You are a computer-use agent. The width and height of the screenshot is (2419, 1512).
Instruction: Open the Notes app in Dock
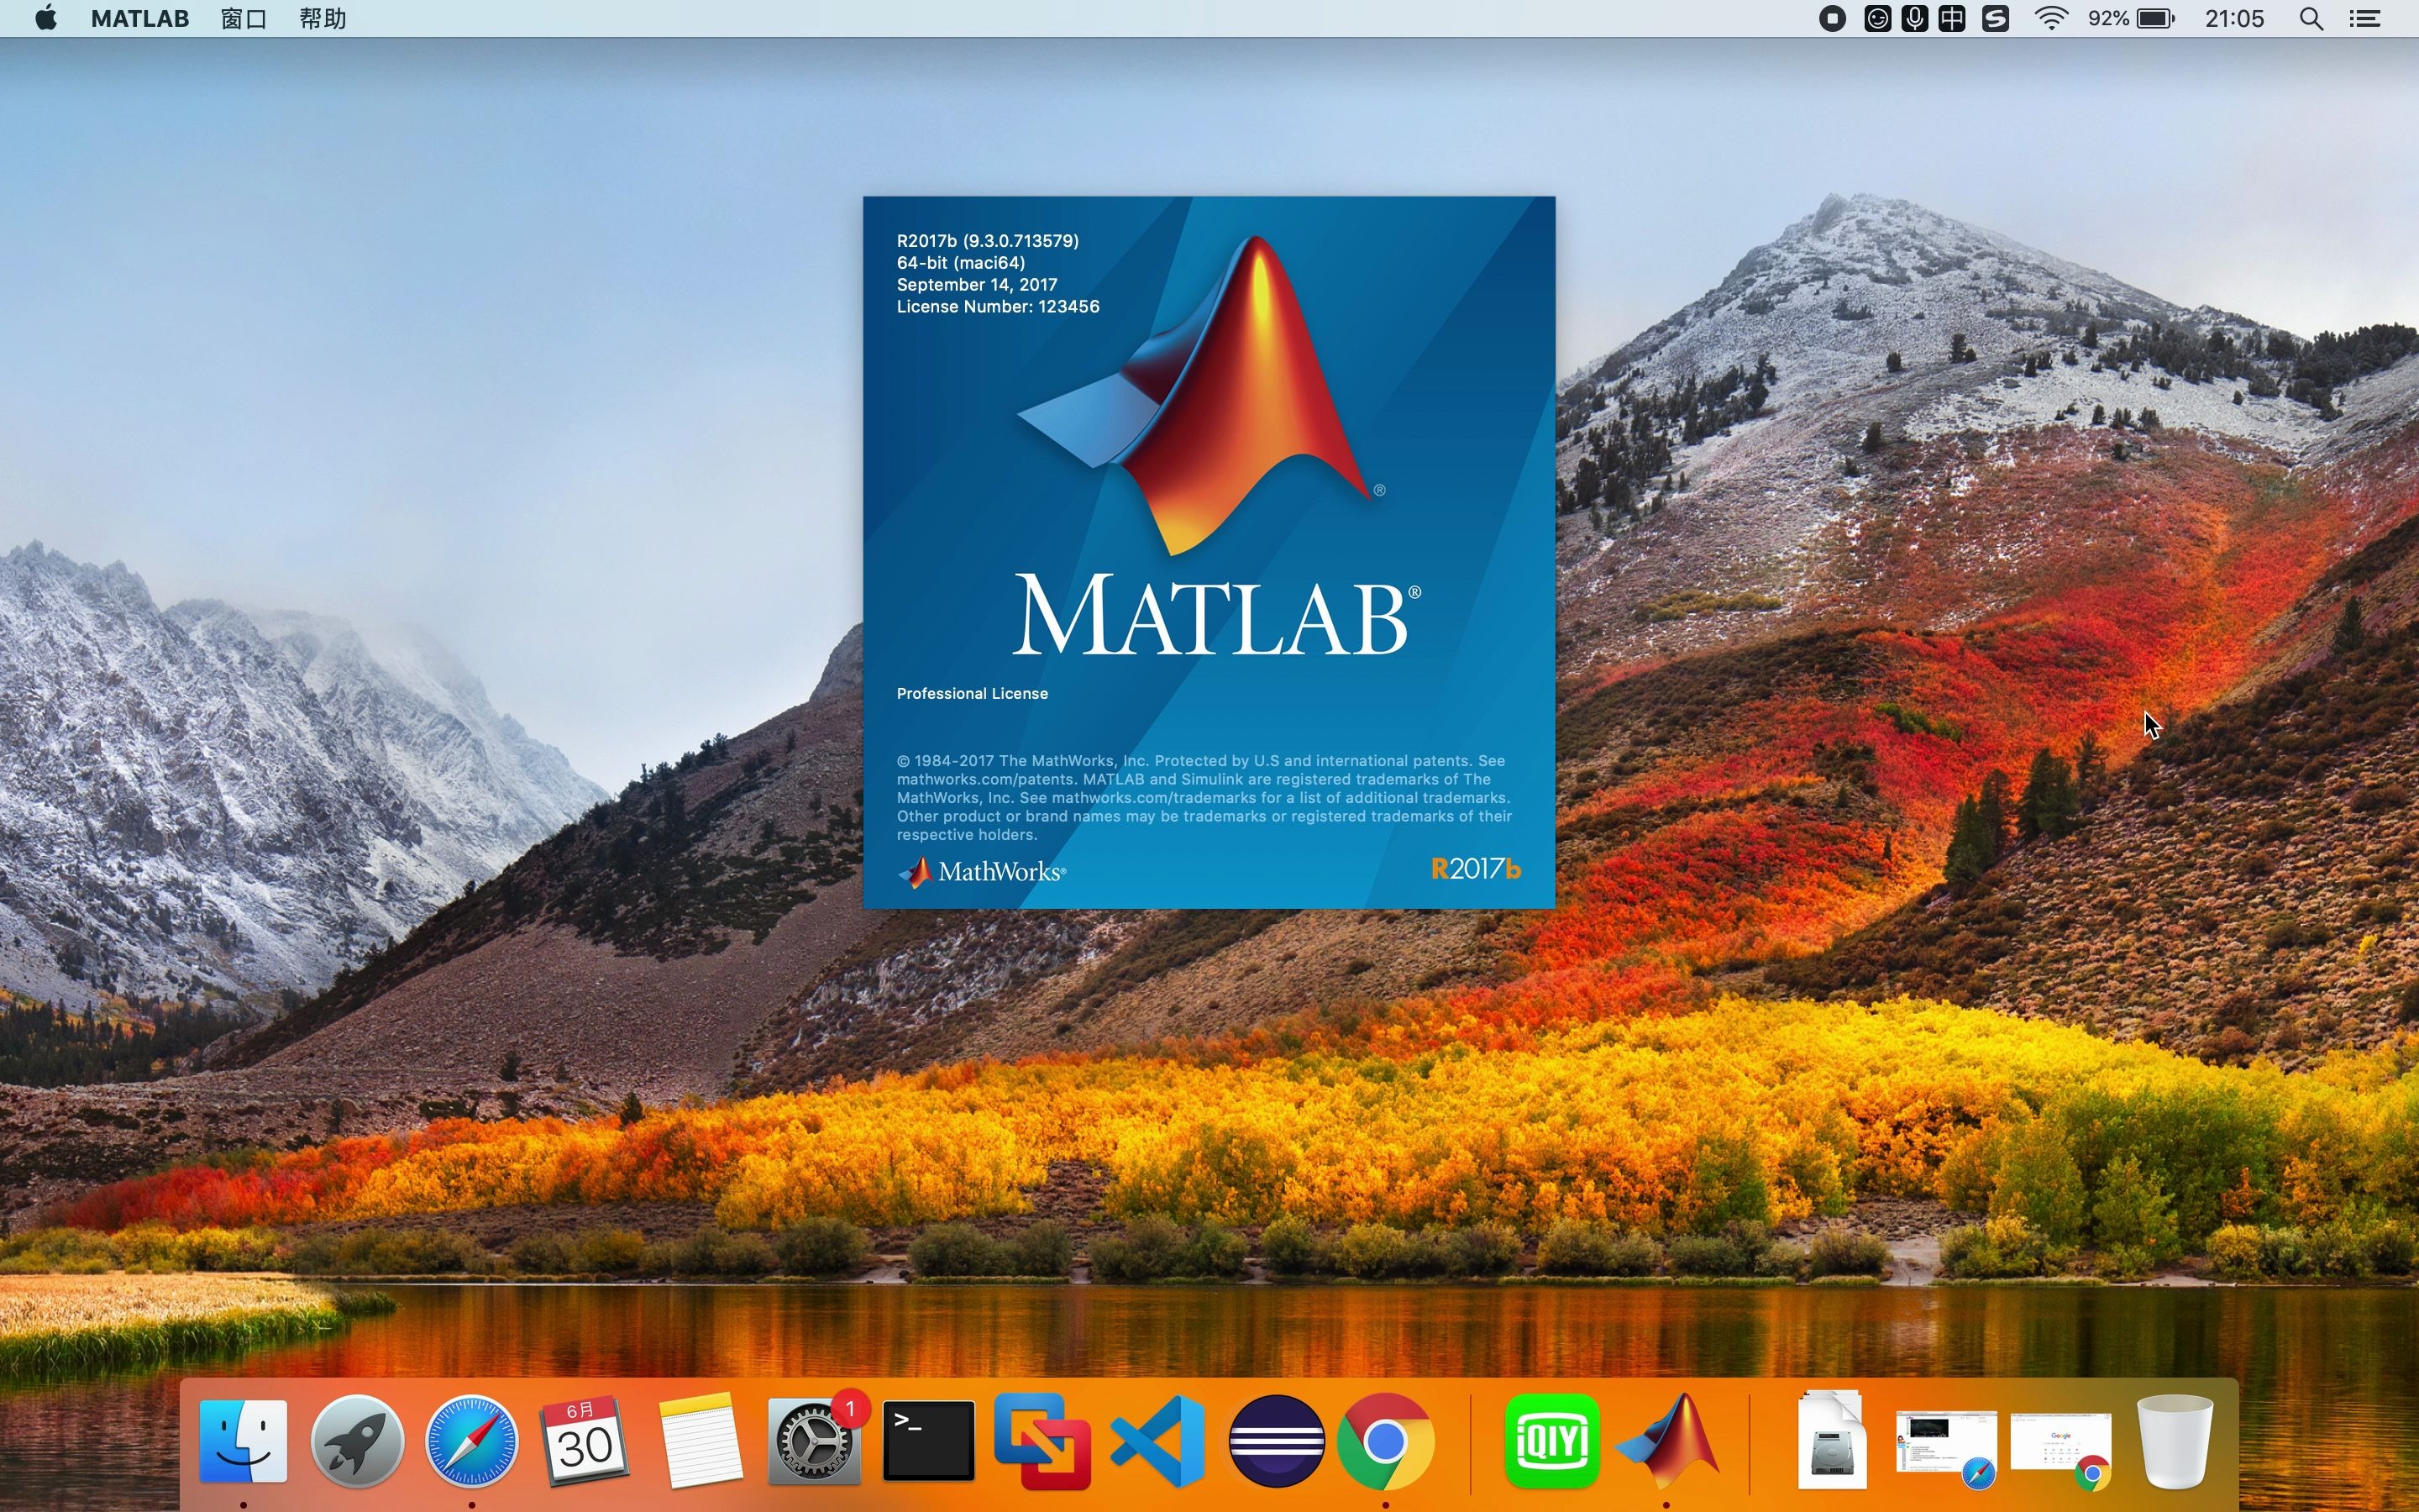(x=700, y=1440)
